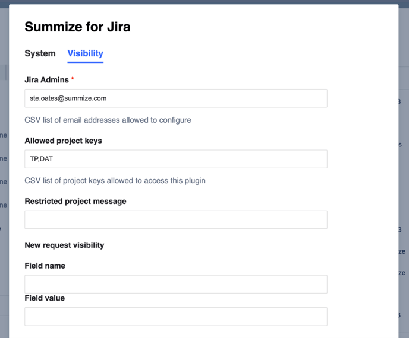Click the Field value input box
Image resolution: width=409 pixels, height=338 pixels.
(176, 317)
